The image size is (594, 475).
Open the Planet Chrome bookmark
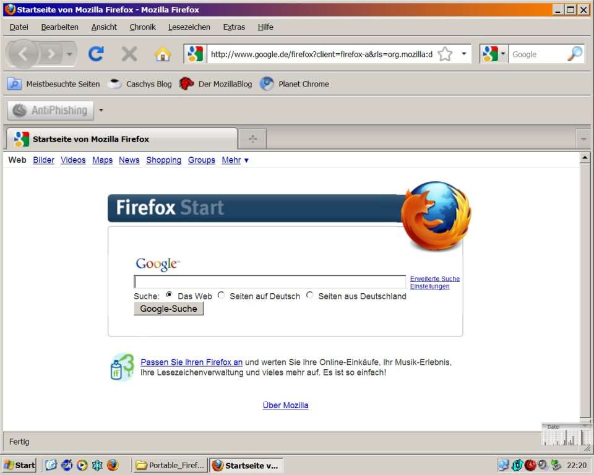(x=295, y=83)
